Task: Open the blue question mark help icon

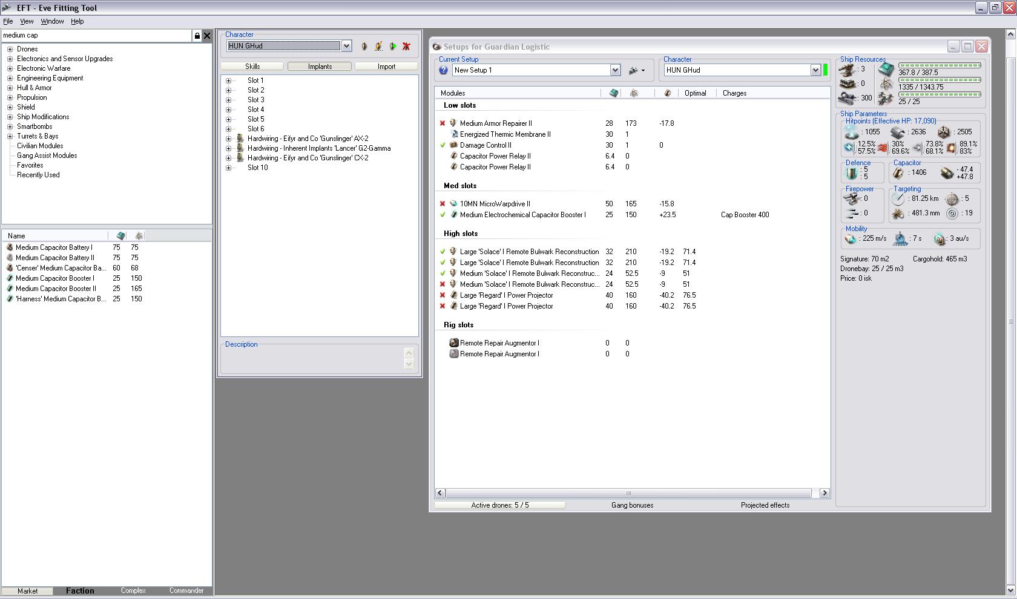Action: (443, 70)
